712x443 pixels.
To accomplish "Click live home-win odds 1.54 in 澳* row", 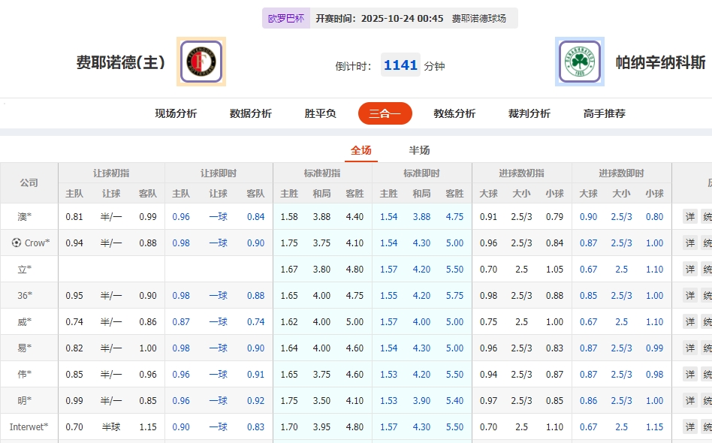I will [x=389, y=216].
